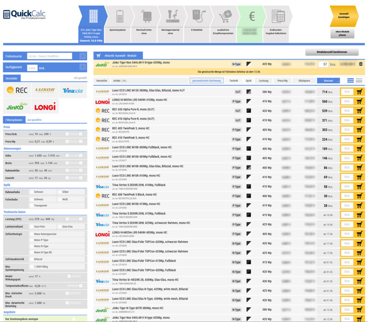Check Laminatverbund Glas-Folie
The image size is (368, 322).
(31, 227)
